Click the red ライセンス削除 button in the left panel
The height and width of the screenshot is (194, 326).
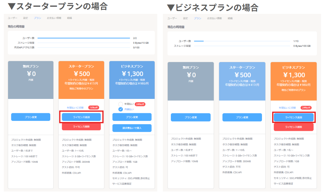[x=81, y=127]
